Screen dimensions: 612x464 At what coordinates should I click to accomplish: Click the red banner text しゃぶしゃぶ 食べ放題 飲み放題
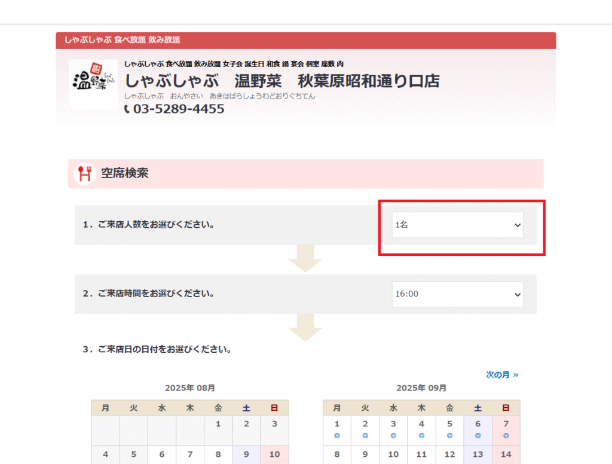click(122, 40)
